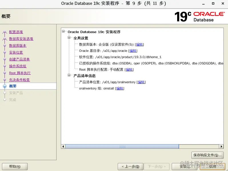Collapse the Oracle Database 19c 安装程序 root node

(x=63, y=31)
